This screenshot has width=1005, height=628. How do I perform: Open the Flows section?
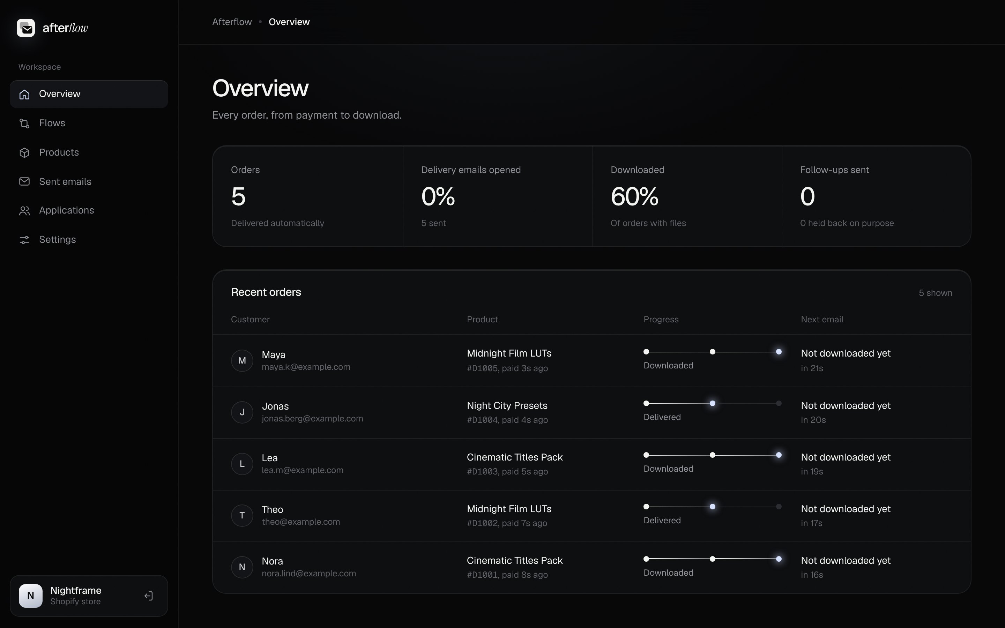(x=89, y=124)
